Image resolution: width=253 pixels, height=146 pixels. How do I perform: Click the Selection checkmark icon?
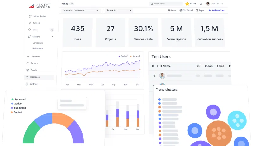(28, 56)
